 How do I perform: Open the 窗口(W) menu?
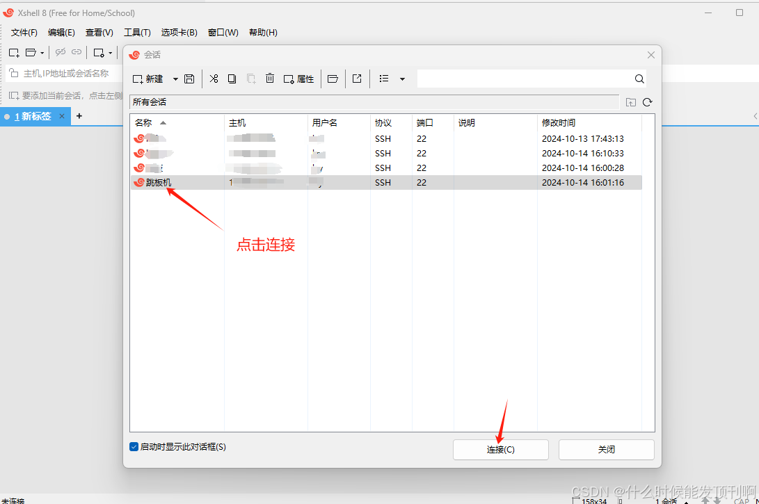(x=223, y=33)
